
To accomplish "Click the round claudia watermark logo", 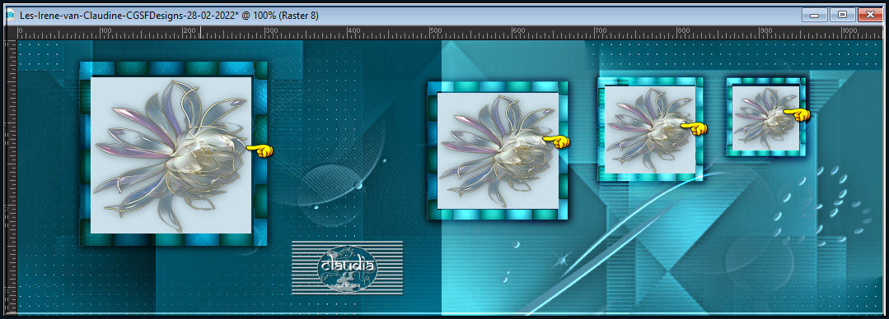I will pyautogui.click(x=347, y=267).
